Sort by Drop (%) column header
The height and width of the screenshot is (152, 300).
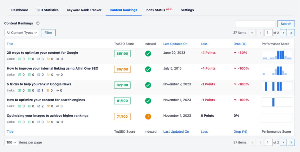pos(240,44)
